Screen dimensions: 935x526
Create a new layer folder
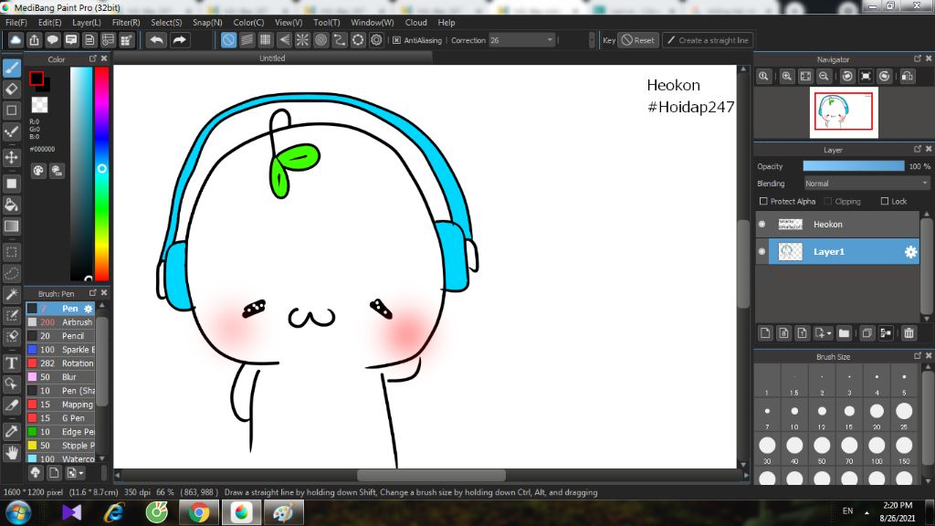844,332
